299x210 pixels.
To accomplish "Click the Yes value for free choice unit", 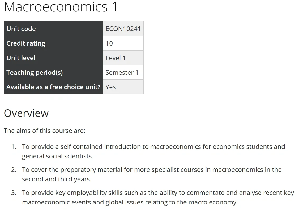I will [x=110, y=87].
